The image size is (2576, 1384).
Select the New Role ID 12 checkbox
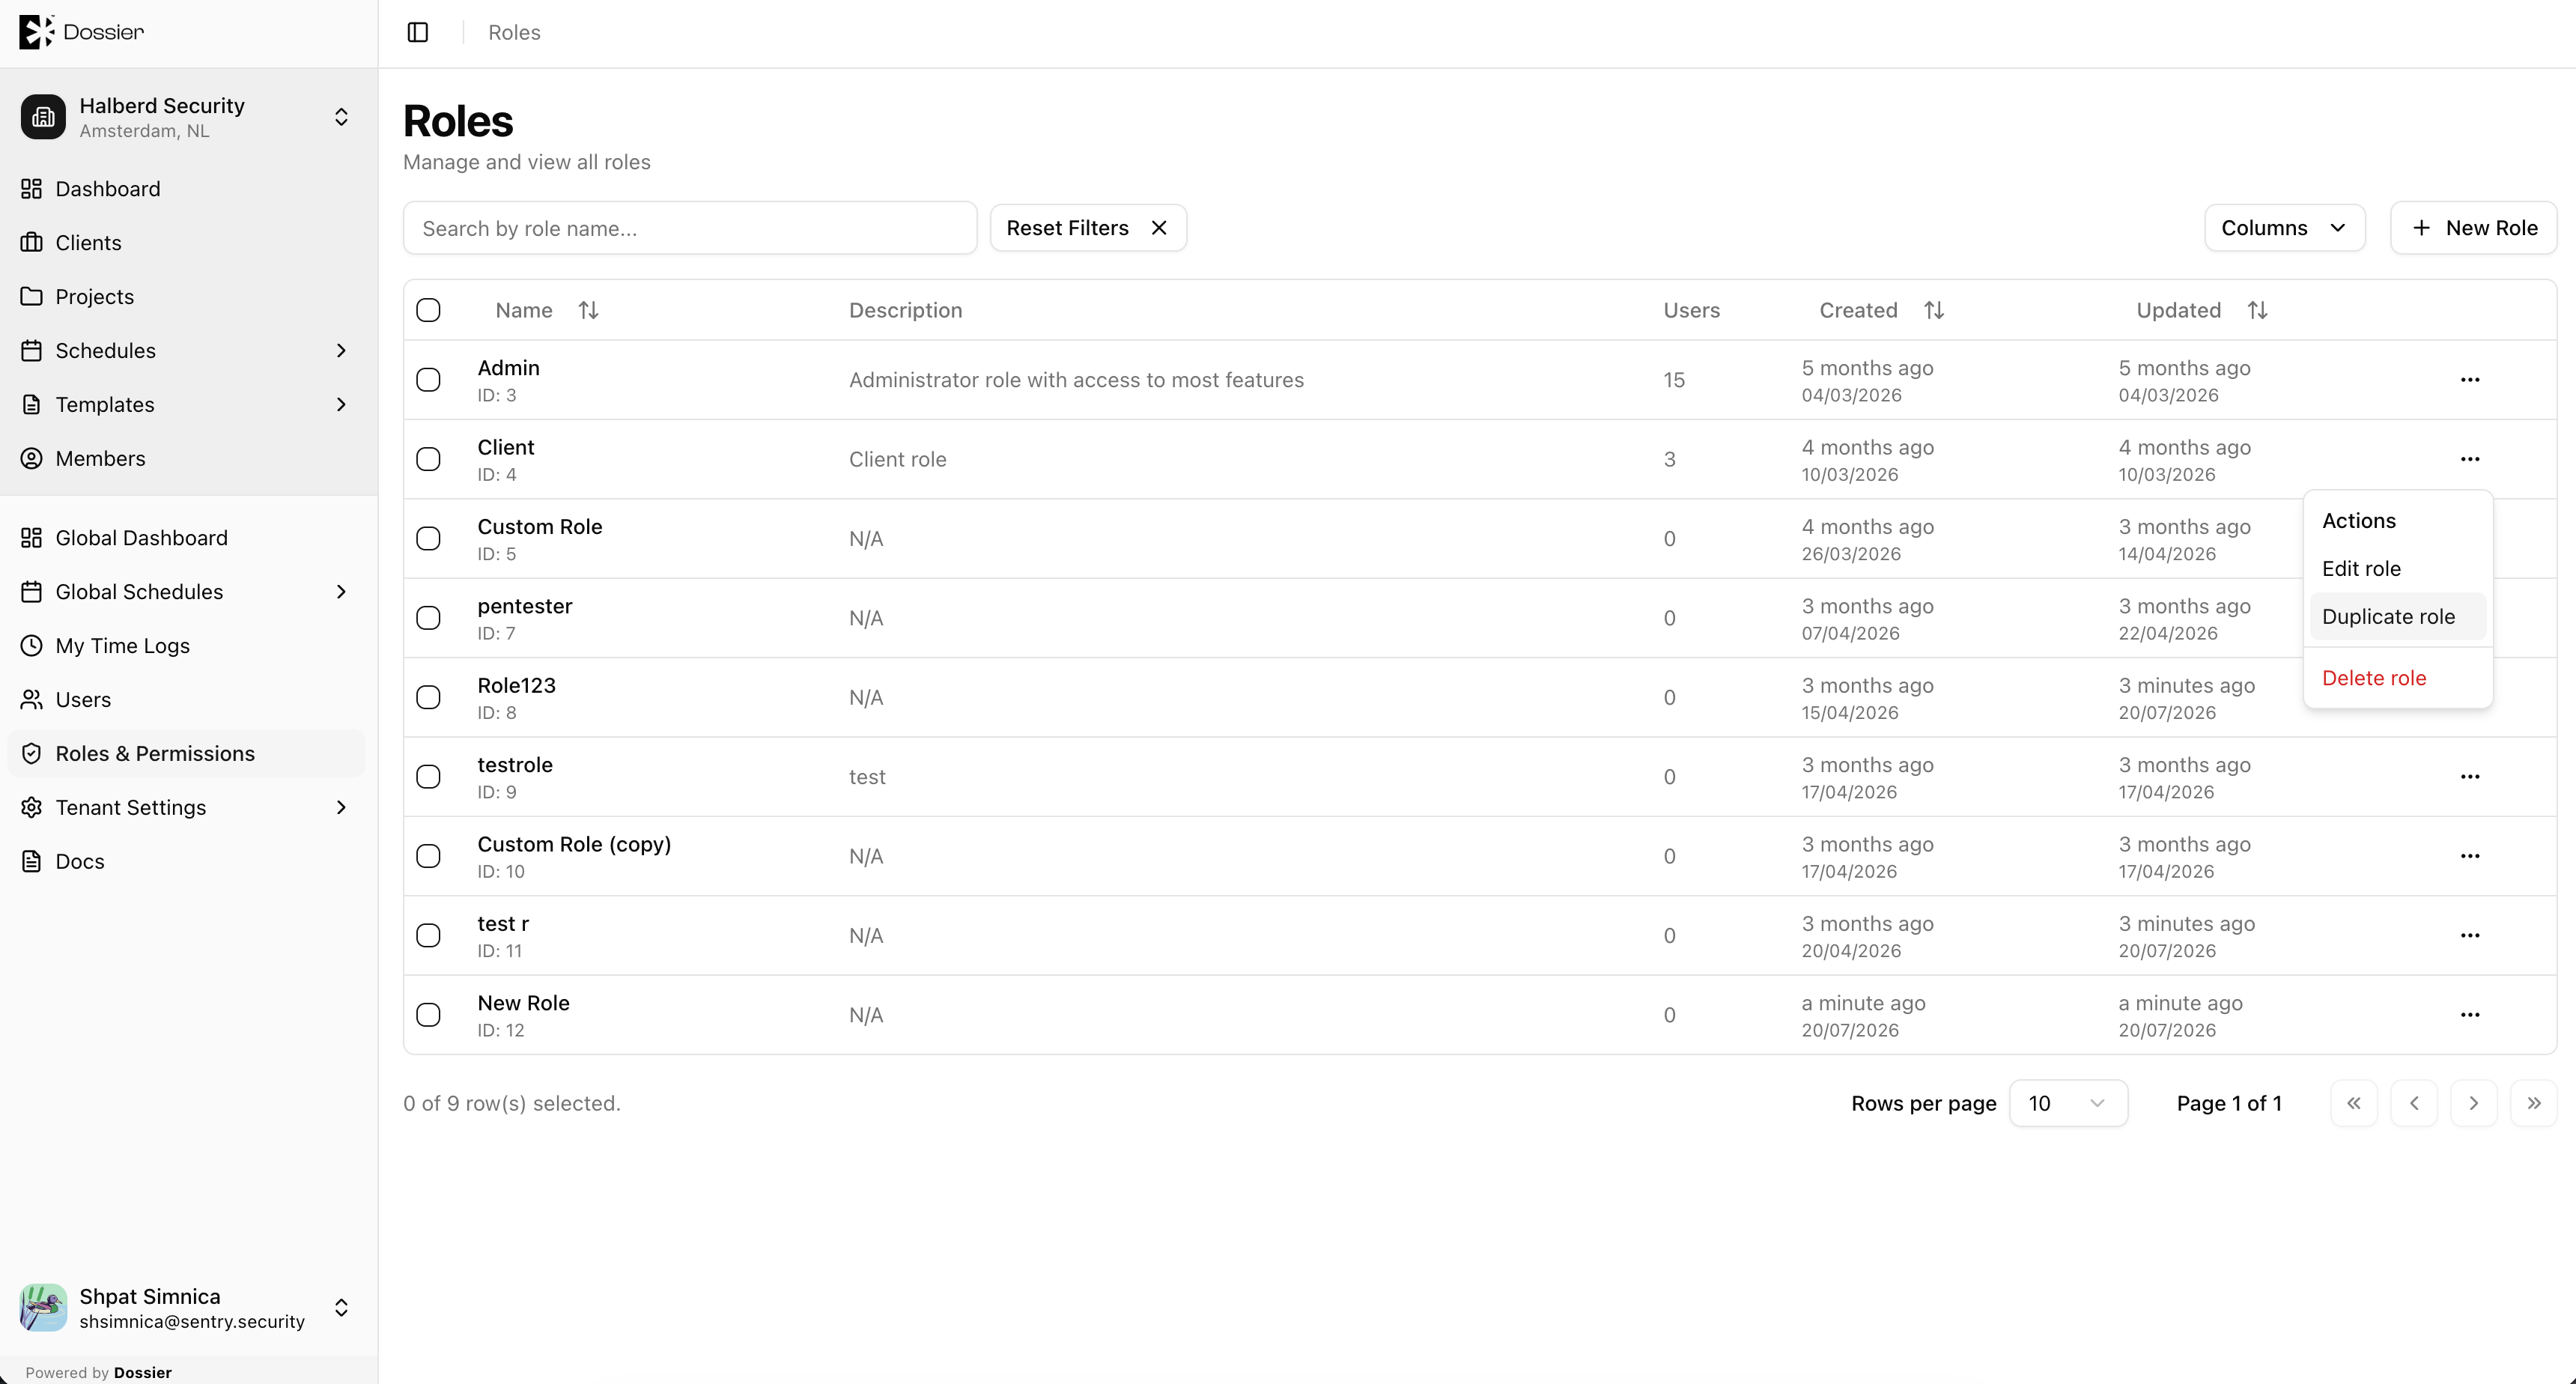[428, 1015]
